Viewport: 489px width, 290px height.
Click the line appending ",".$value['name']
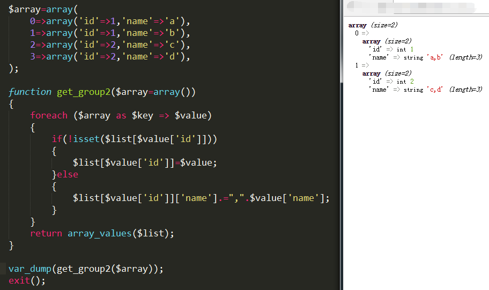201,198
